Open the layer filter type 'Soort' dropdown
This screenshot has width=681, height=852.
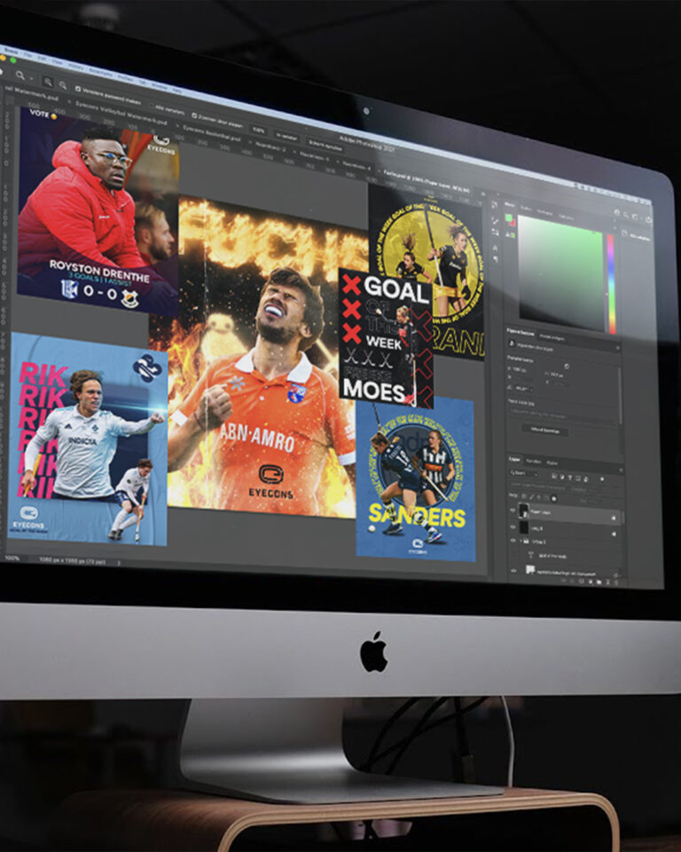pos(523,473)
